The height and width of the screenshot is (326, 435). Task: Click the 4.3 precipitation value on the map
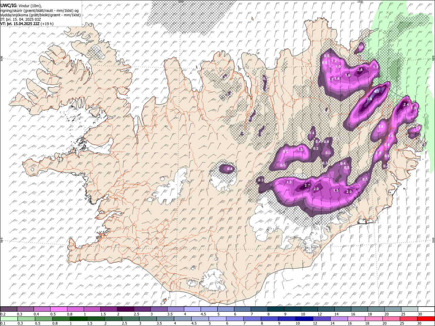coord(377,91)
